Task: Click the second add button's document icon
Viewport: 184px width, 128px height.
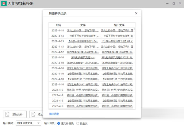Action: pos(33,114)
